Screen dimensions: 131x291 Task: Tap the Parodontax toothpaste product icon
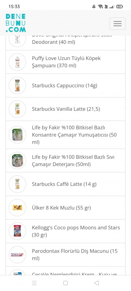click(17, 255)
